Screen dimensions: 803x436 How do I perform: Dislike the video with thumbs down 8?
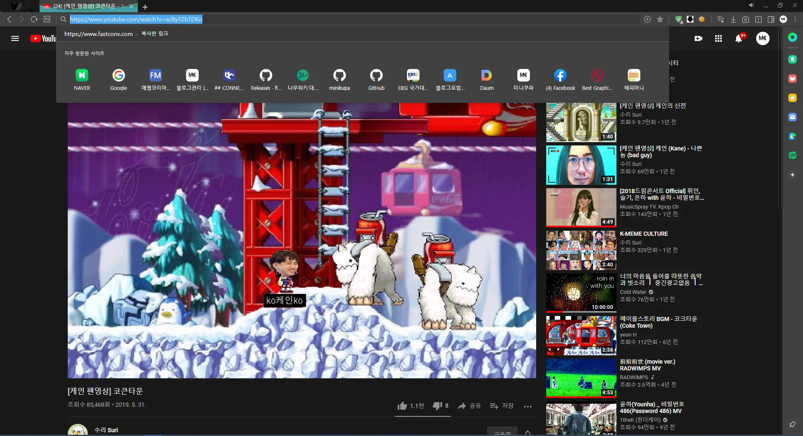click(x=440, y=405)
